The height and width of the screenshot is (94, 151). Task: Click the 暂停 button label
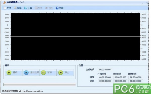(50, 72)
